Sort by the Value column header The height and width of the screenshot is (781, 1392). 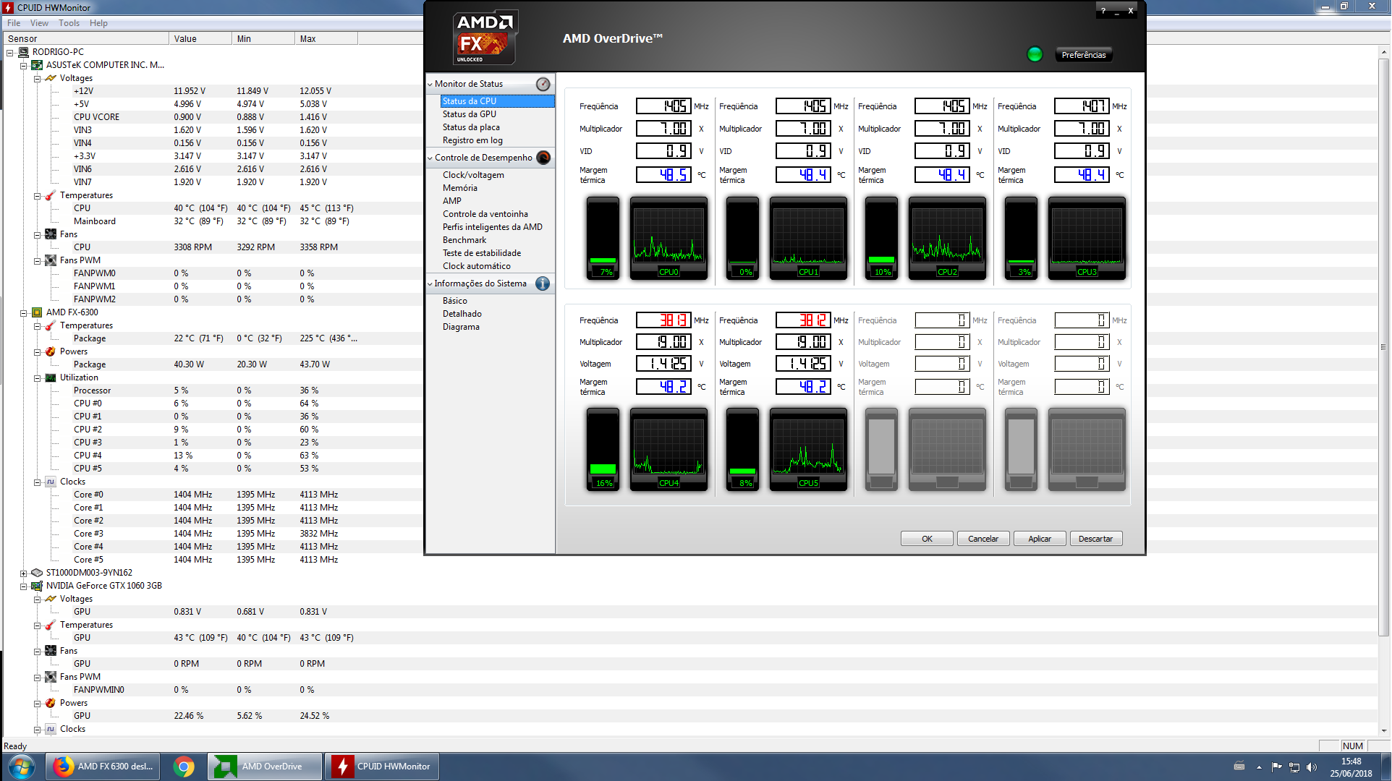click(200, 39)
